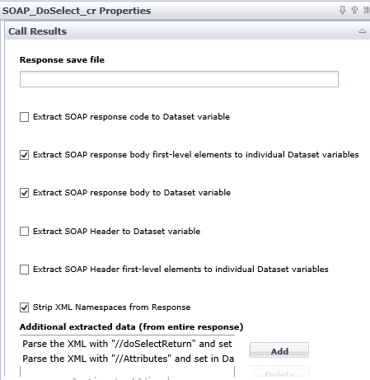Enable SOAP Header first-level elements extraction
The height and width of the screenshot is (380, 370).
coord(24,270)
